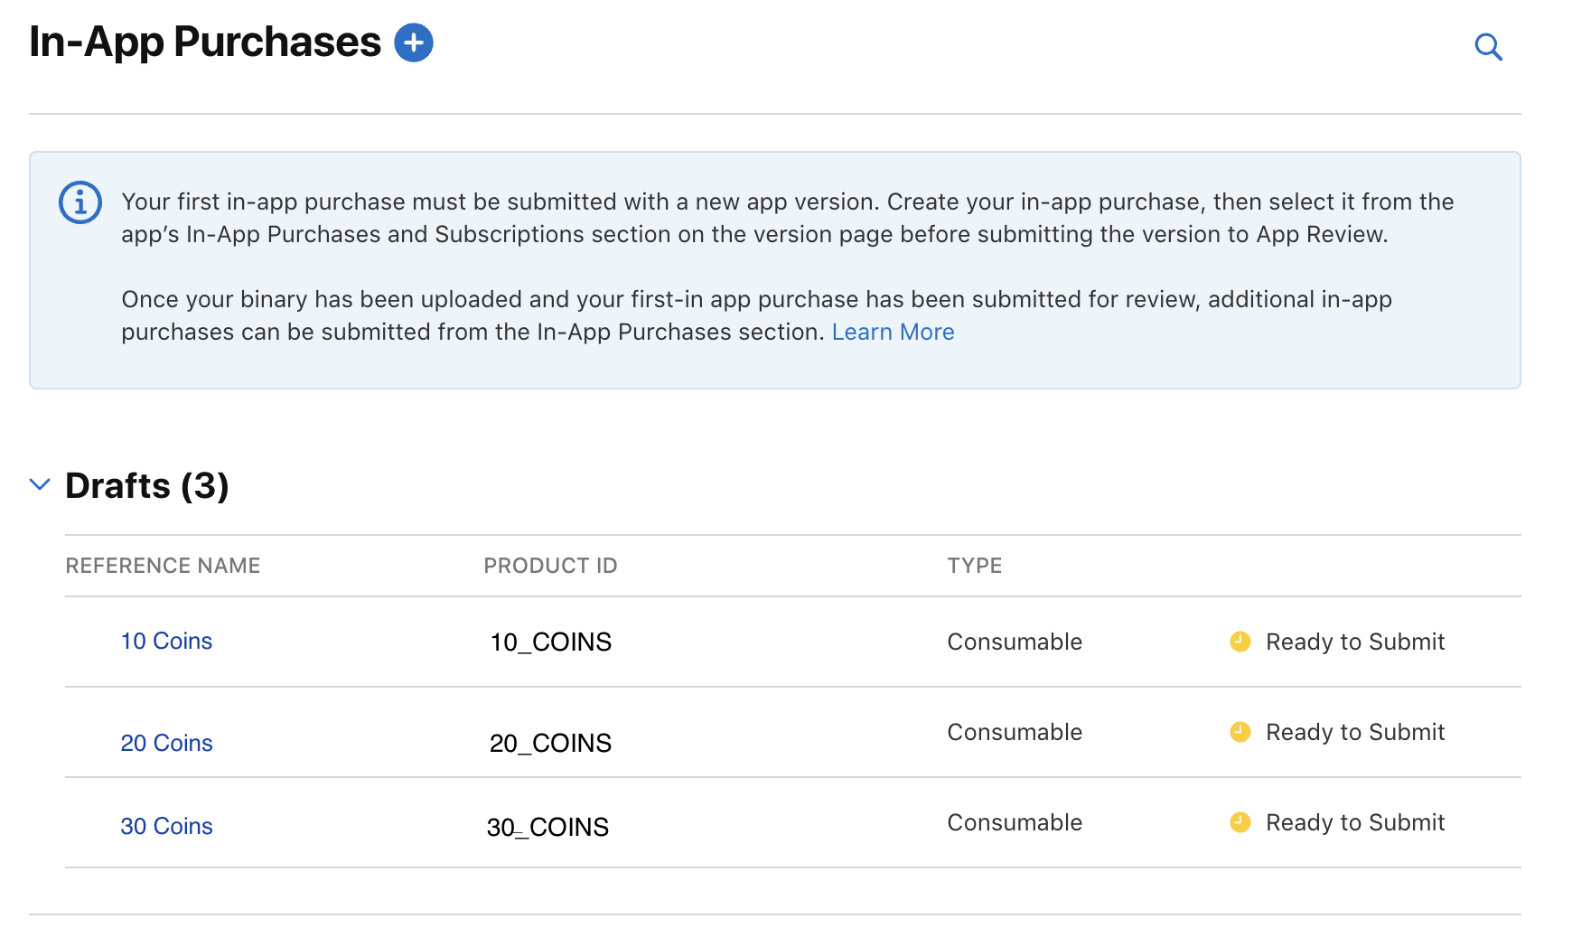The width and height of the screenshot is (1572, 947).
Task: Click yellow status icon for 20 Coins
Action: pos(1240,732)
